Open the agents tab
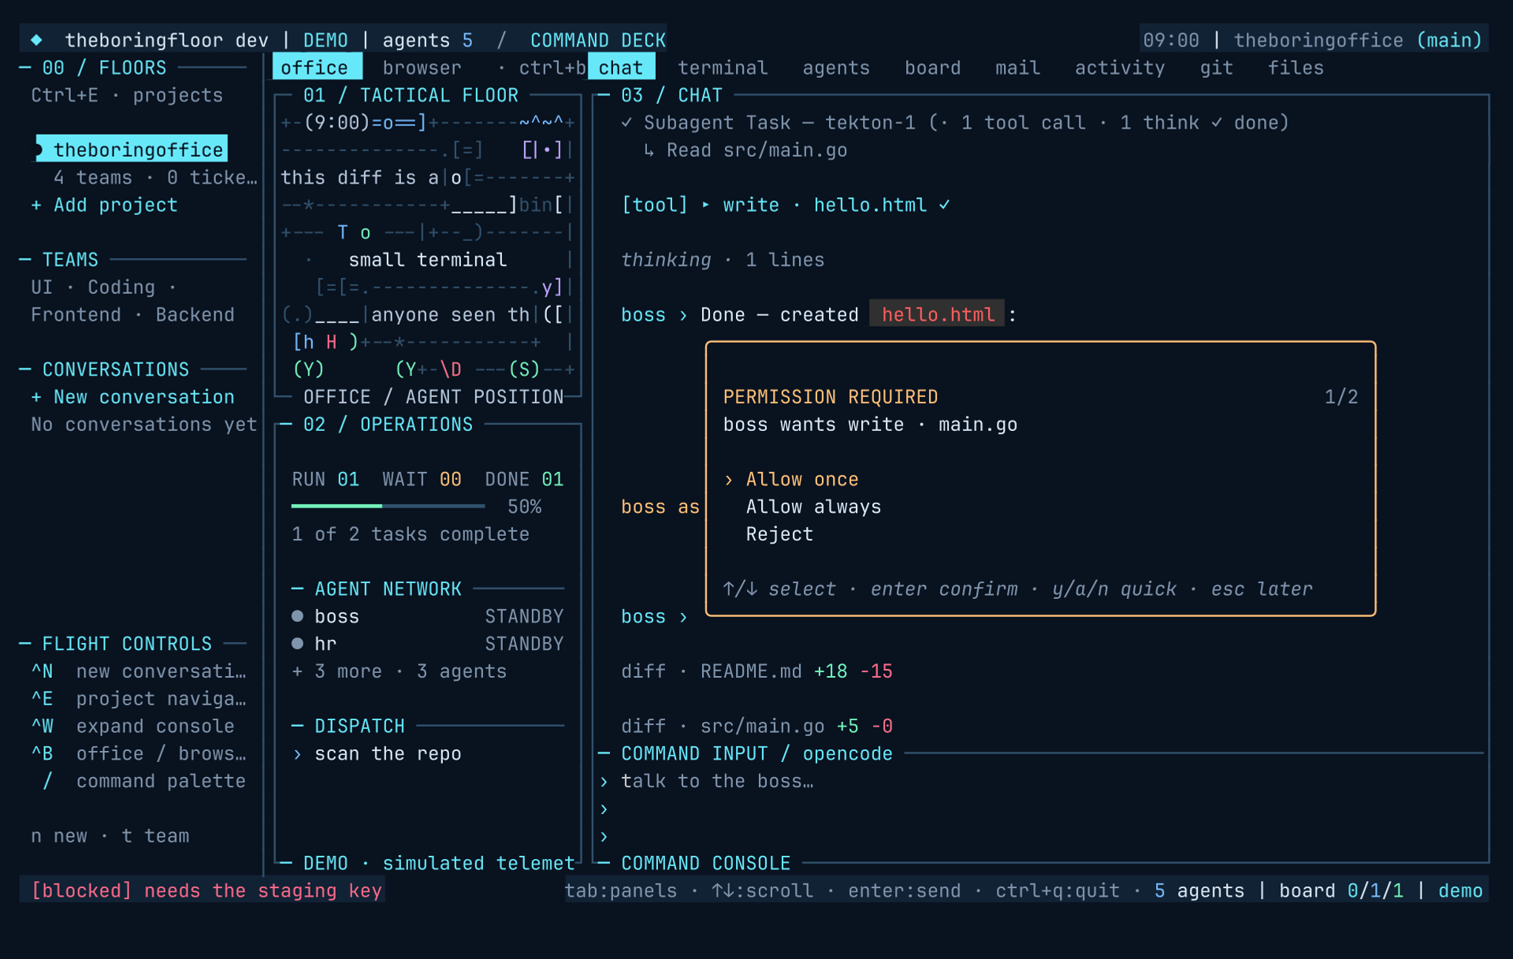 click(x=836, y=68)
